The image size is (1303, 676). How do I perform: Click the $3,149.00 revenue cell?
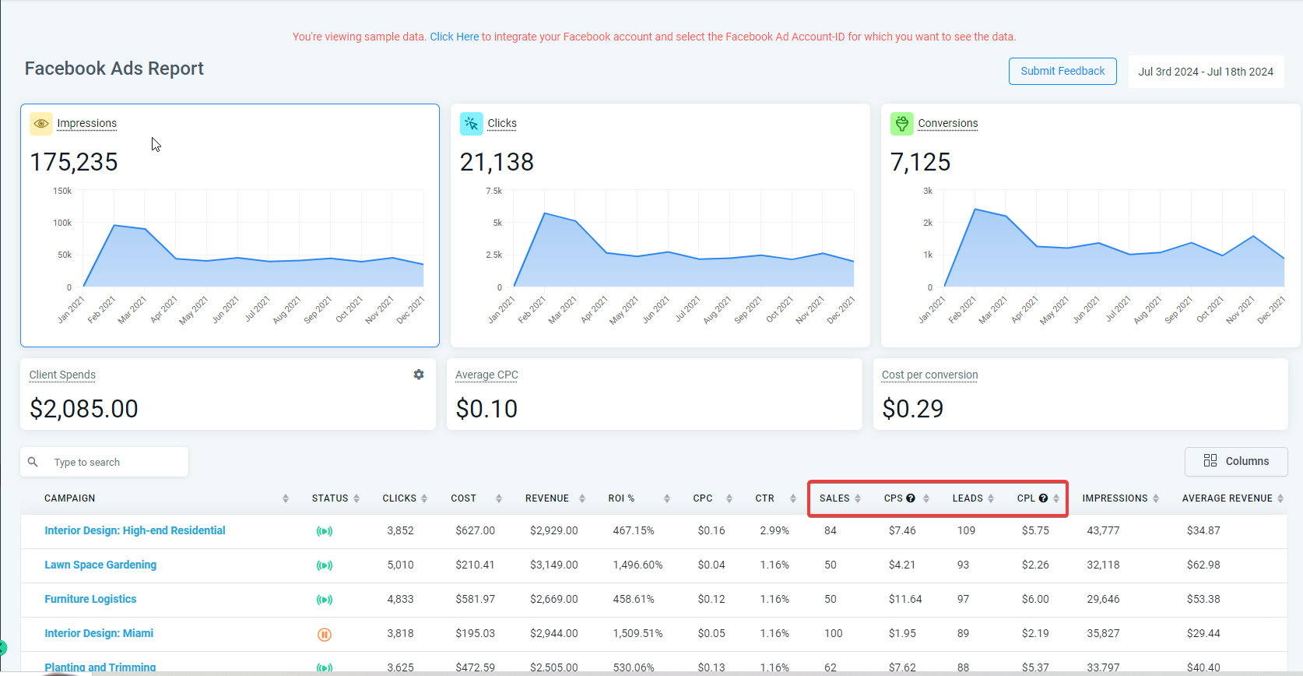pos(553,565)
